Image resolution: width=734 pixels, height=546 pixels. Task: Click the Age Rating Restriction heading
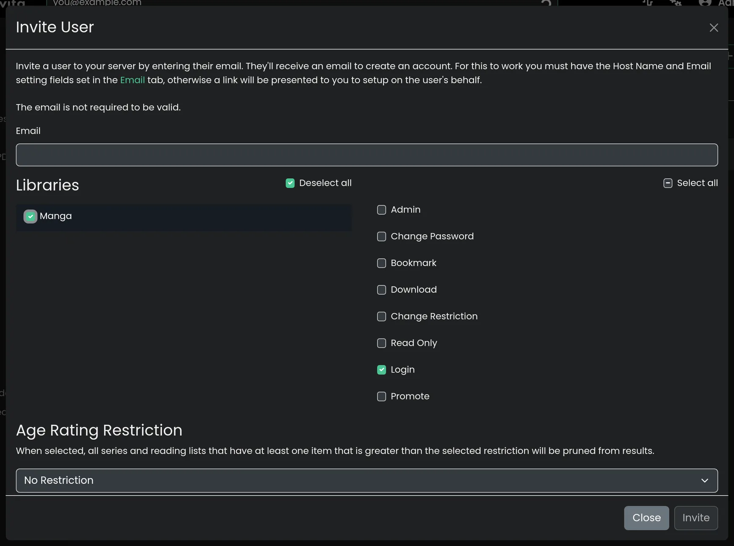click(x=99, y=430)
